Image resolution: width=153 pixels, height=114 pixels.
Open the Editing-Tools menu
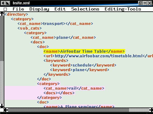pos(123,9)
